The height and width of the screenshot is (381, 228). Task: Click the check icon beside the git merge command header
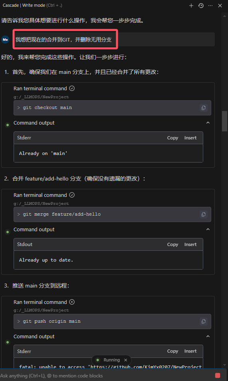tap(72, 195)
